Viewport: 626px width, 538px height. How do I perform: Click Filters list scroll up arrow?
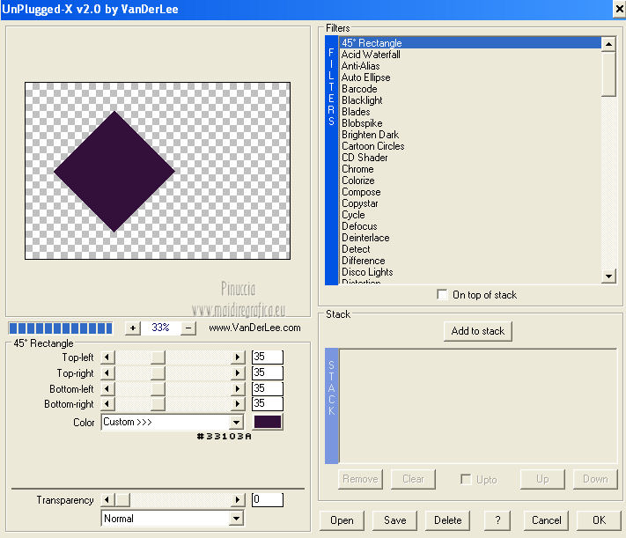[608, 43]
